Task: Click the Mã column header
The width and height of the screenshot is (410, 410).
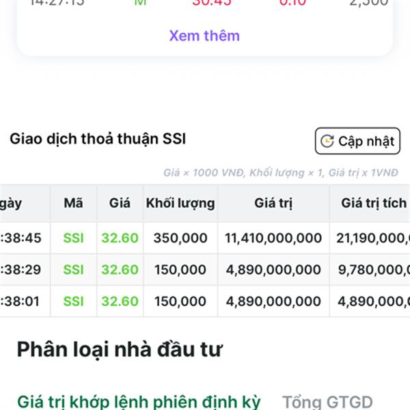Action: coord(73,203)
